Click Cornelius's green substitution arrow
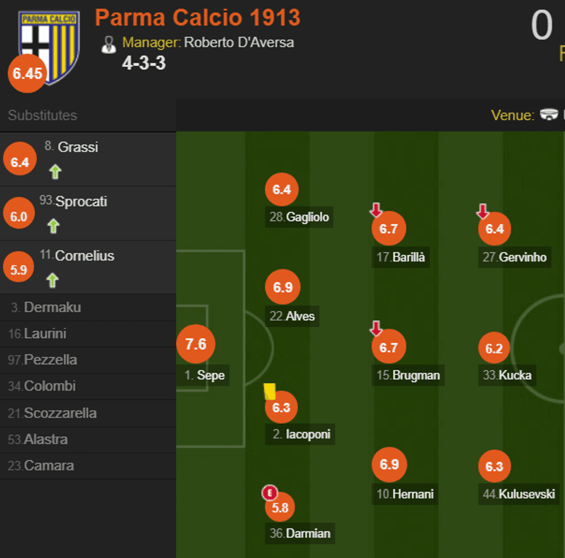 52,280
